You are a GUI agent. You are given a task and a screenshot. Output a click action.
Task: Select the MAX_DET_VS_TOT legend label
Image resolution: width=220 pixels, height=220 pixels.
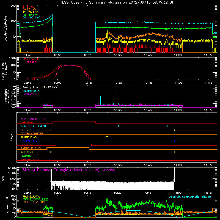[x=34, y=202]
